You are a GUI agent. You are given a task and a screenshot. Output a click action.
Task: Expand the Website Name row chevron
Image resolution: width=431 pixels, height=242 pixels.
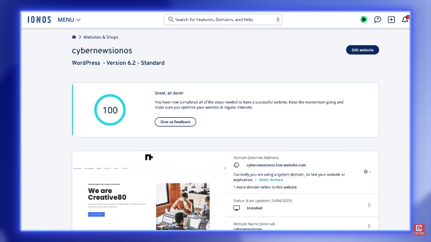coord(369,226)
